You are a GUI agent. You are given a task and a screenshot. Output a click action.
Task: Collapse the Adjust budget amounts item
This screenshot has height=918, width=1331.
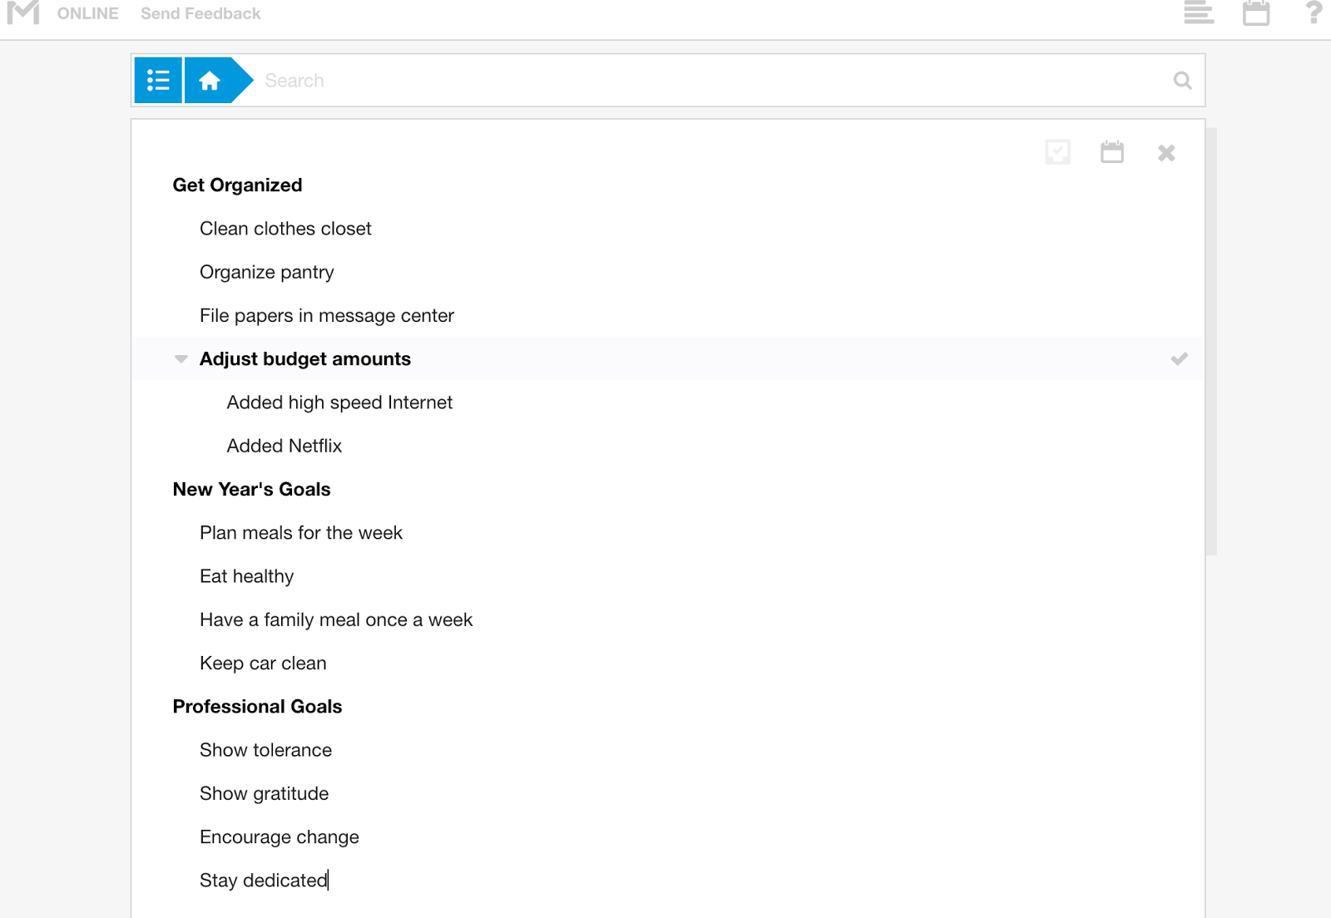[181, 359]
